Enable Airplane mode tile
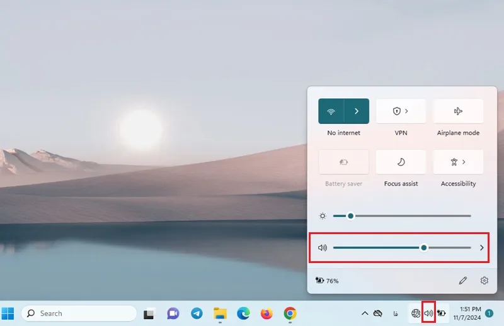This screenshot has height=326, width=504. 458,111
